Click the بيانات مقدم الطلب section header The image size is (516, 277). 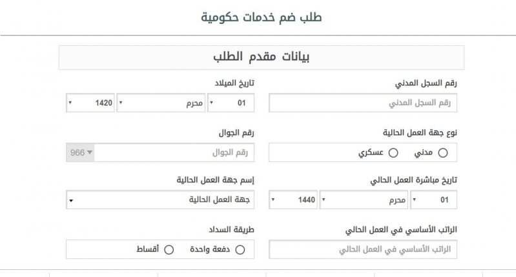[262, 57]
